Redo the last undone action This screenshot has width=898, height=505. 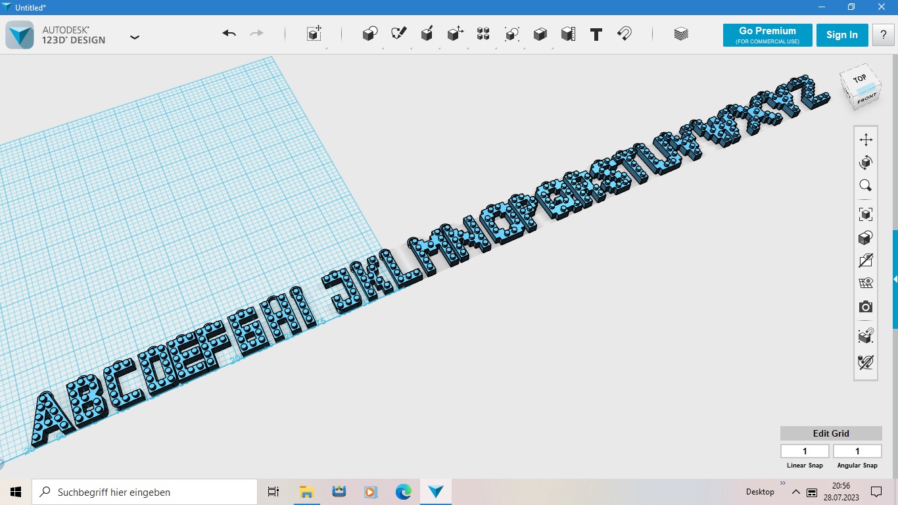pyautogui.click(x=257, y=34)
